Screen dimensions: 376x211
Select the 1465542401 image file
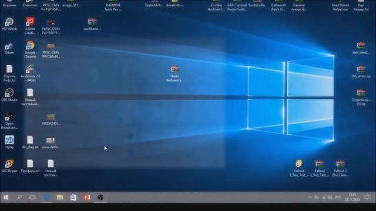click(x=51, y=119)
